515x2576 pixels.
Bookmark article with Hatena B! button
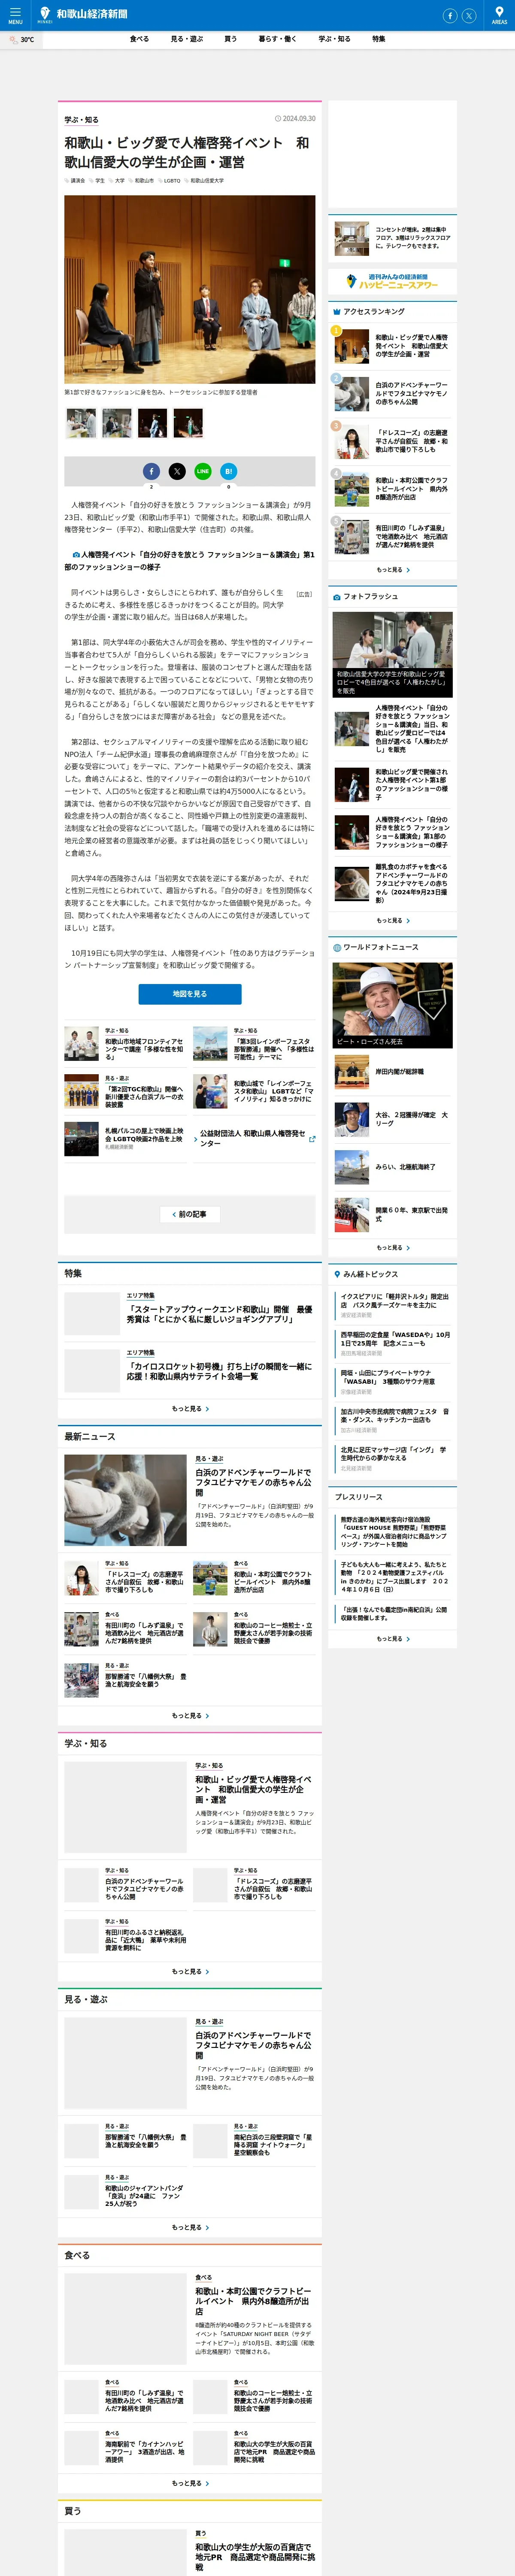[x=229, y=471]
